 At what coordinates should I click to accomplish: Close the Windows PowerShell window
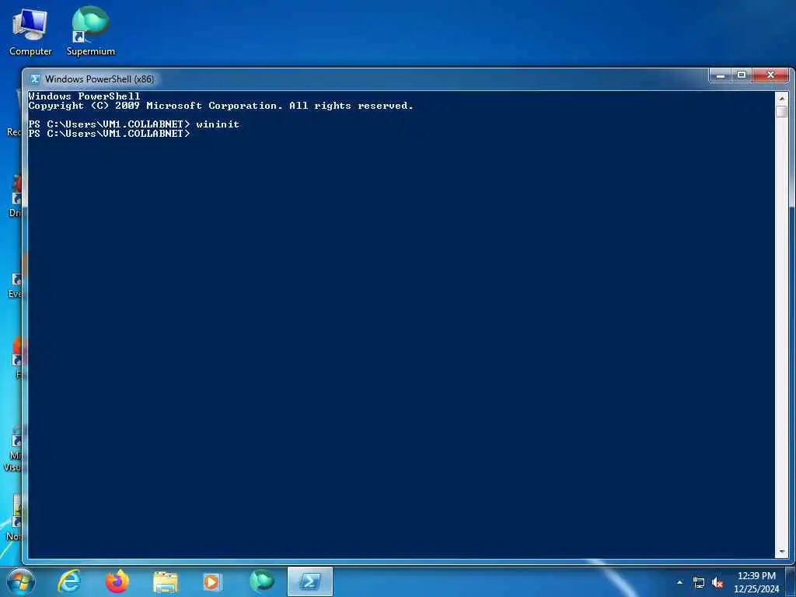(x=770, y=75)
